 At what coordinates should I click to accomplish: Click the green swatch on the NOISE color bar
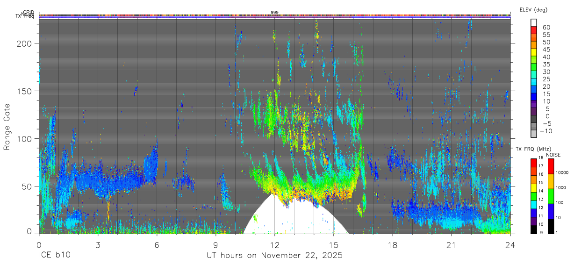(x=551, y=196)
